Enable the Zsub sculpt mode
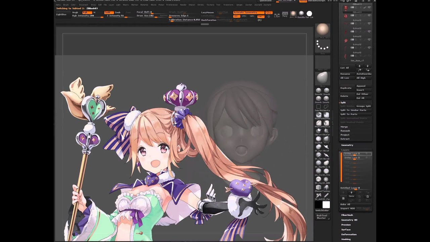The image size is (430, 242). tap(118, 12)
